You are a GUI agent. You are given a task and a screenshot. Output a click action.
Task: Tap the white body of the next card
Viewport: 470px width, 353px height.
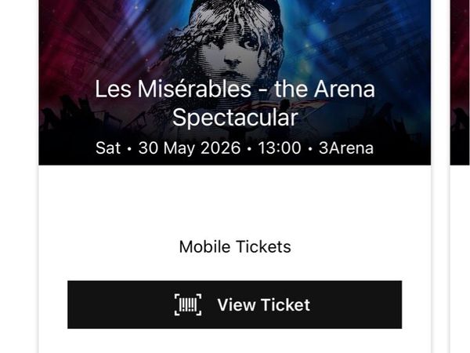point(460,259)
